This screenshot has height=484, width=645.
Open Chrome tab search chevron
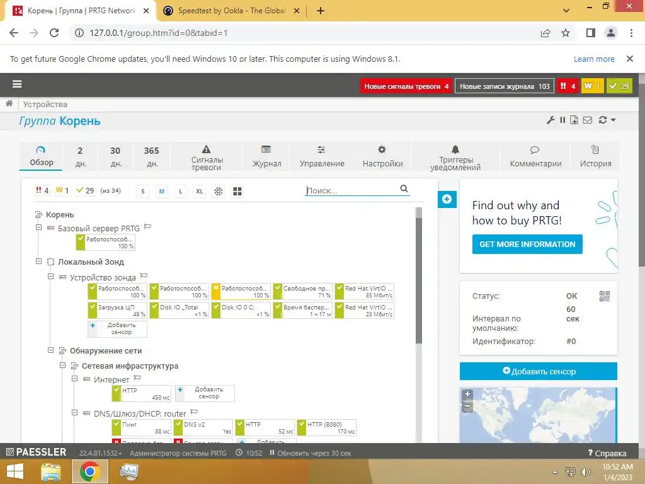tap(566, 10)
